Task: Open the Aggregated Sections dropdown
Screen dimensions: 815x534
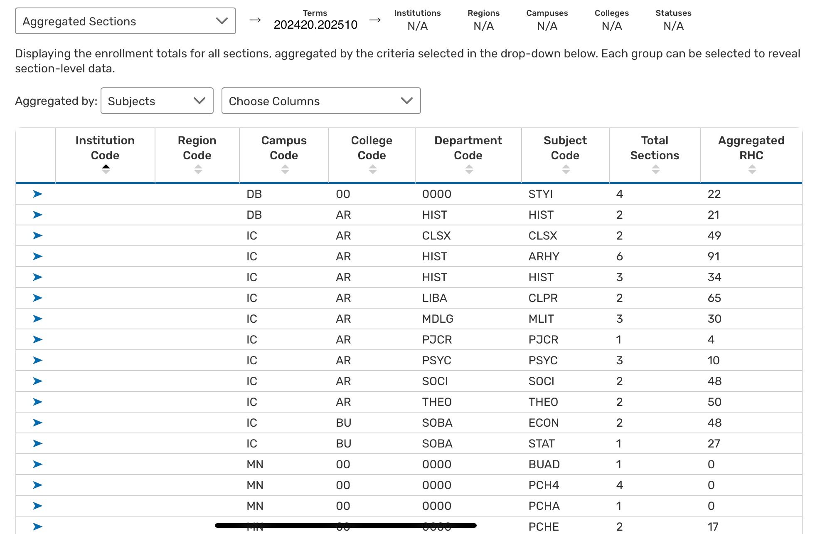Action: tap(125, 21)
